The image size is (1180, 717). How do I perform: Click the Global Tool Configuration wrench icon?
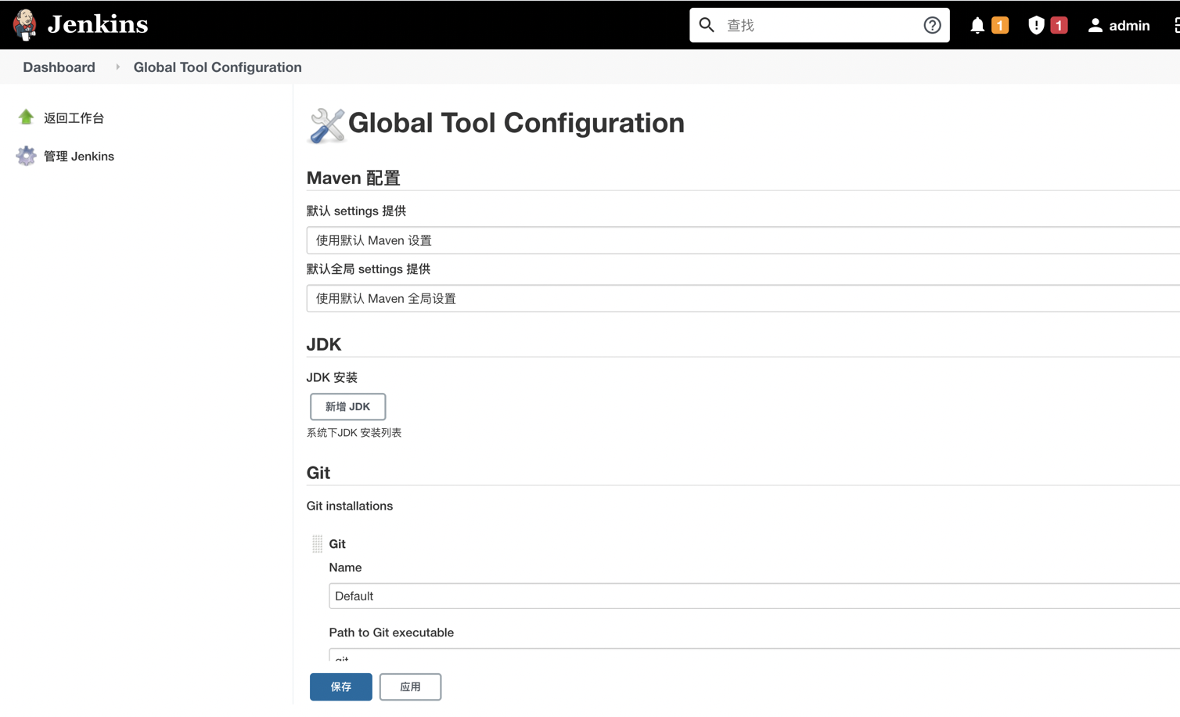click(327, 125)
